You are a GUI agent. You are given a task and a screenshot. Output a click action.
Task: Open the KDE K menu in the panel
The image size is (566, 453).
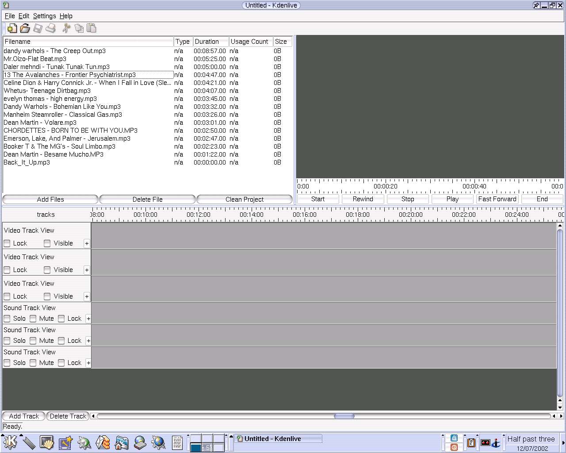pos(10,442)
